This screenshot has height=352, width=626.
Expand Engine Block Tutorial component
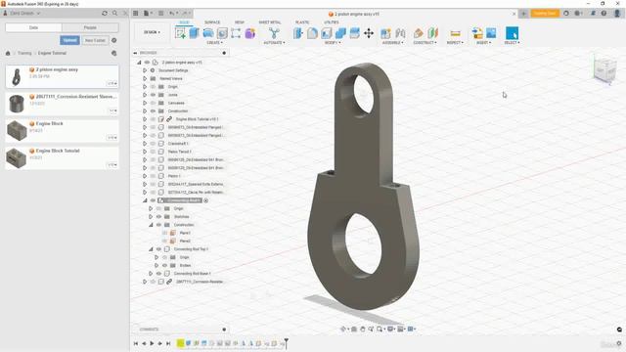click(x=145, y=119)
